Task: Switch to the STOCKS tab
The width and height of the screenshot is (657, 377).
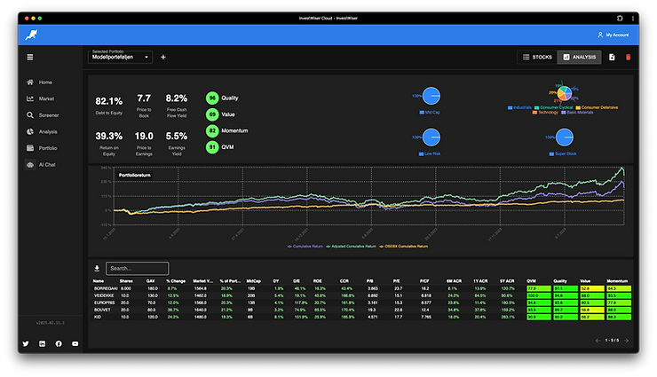Action: (x=537, y=58)
